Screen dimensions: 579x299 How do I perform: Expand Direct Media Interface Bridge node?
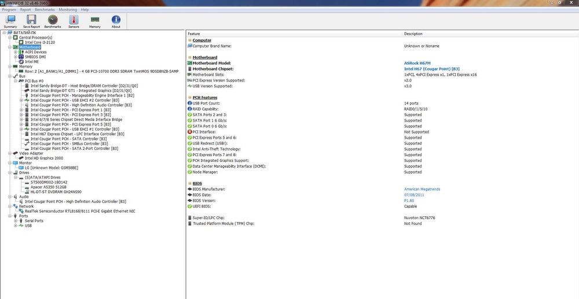(x=21, y=120)
